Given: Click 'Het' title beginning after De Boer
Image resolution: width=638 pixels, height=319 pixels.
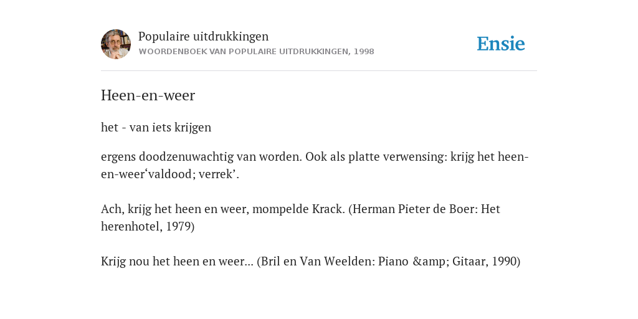Looking at the screenshot, I should pos(491,209).
